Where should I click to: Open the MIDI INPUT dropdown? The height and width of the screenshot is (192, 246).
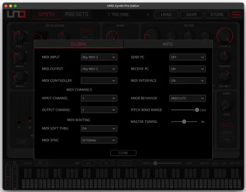[x=99, y=57]
